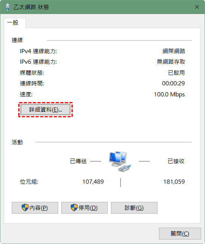Click 關閉(C) to close dialog

(180, 233)
